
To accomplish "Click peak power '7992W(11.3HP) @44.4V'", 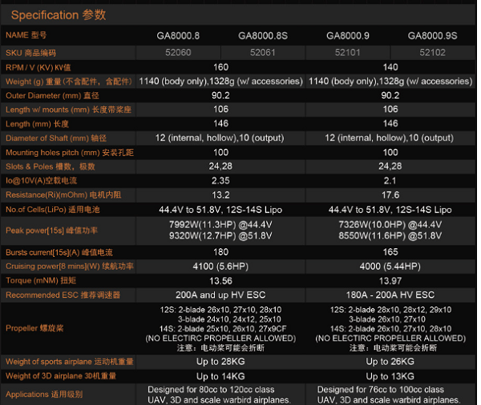I will 220,225.
